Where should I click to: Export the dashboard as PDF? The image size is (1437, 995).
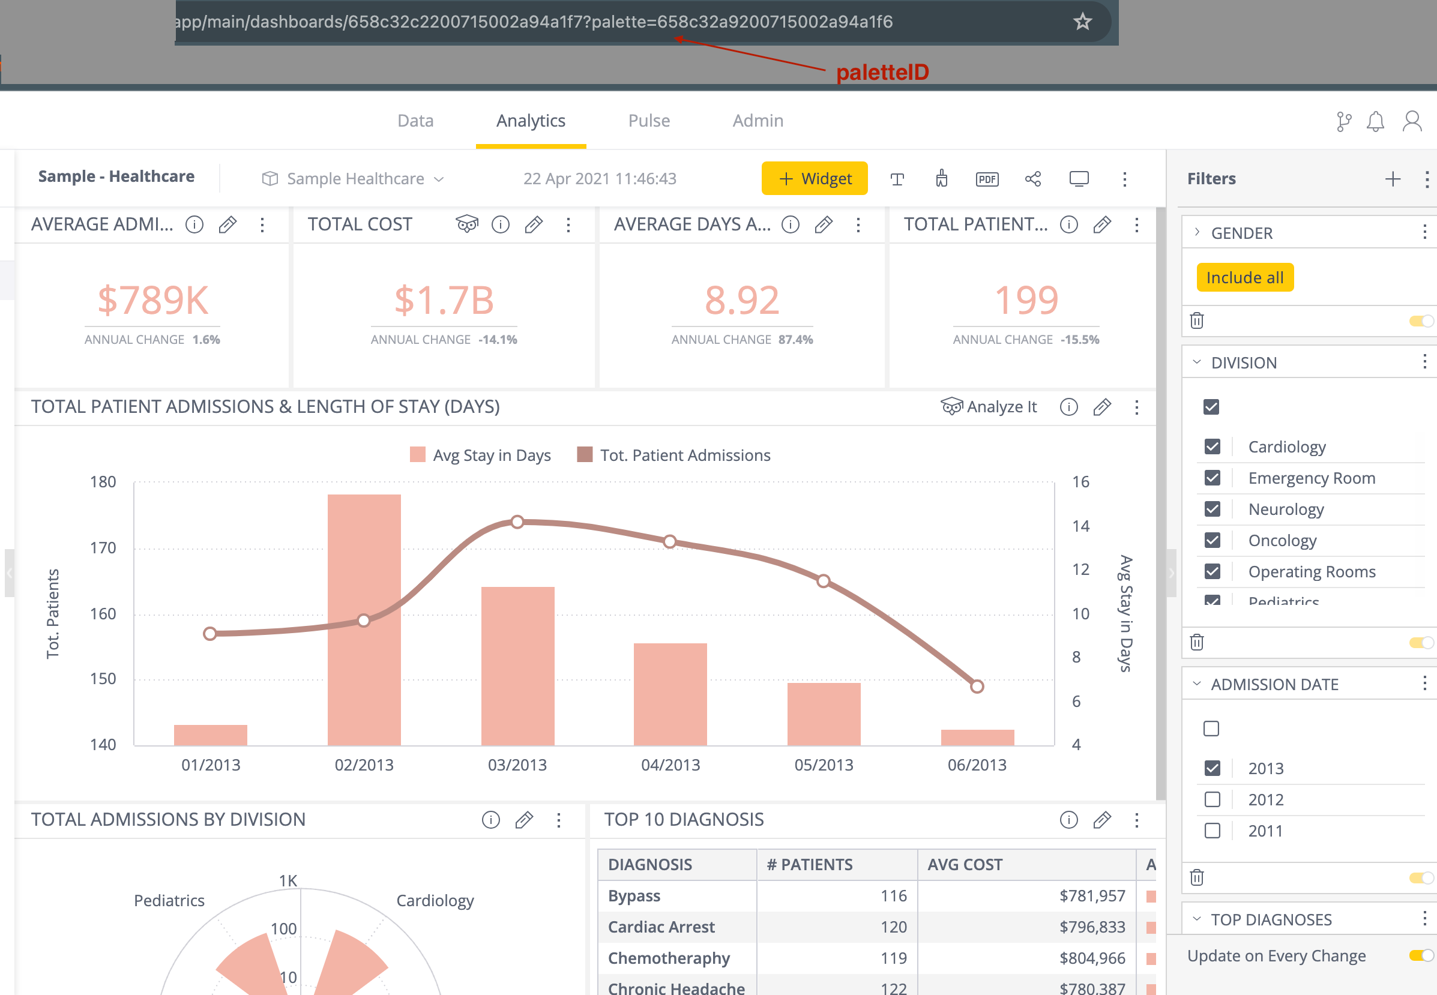point(987,179)
